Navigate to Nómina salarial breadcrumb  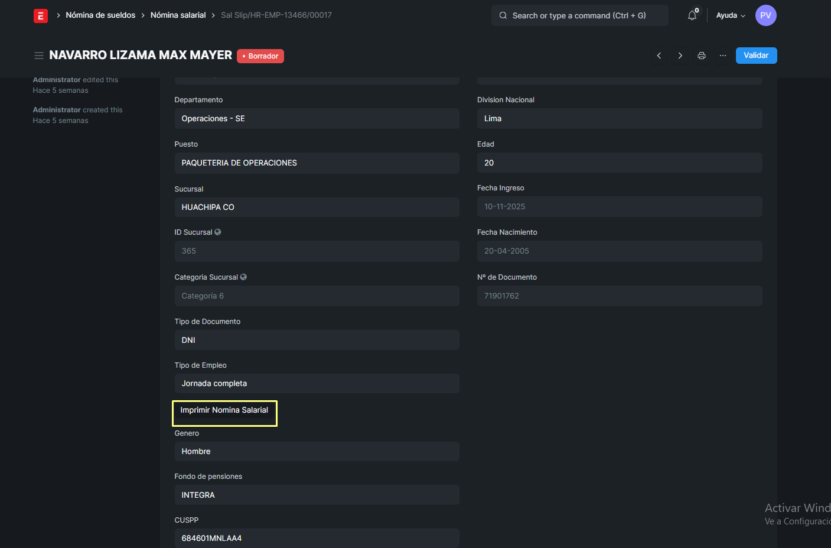point(178,15)
